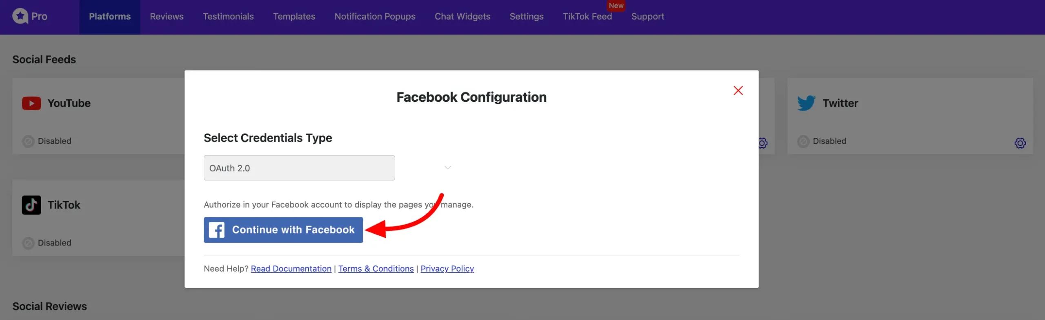The height and width of the screenshot is (320, 1045).
Task: Click the Disabled label under TikTok
Action: point(54,243)
